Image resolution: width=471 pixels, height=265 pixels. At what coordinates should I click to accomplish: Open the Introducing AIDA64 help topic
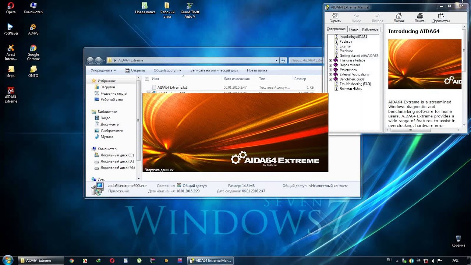tap(353, 37)
